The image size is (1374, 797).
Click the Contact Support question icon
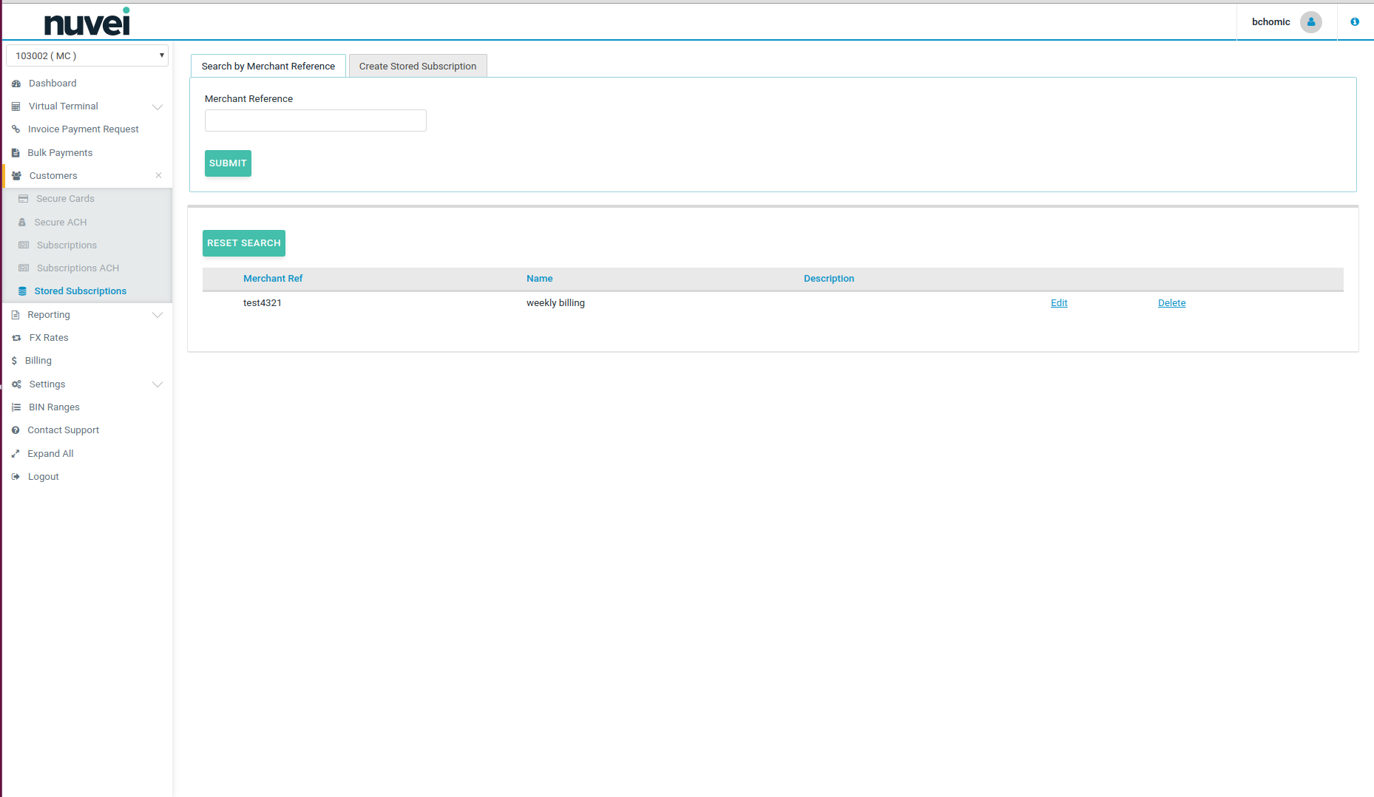(16, 430)
